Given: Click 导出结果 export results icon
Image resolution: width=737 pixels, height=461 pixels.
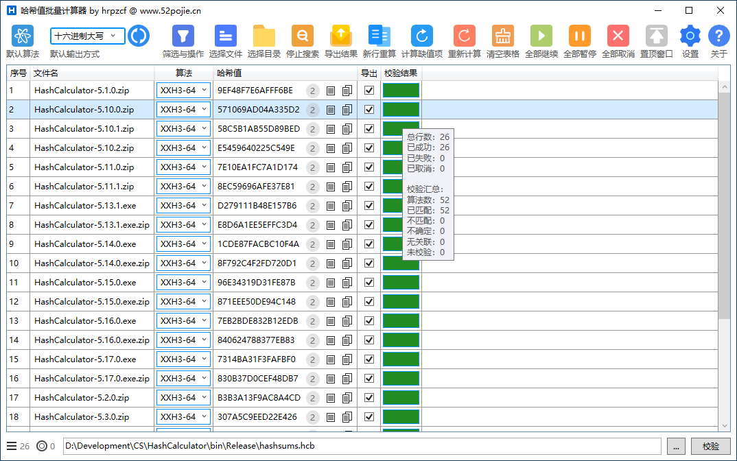Looking at the screenshot, I should pyautogui.click(x=341, y=36).
